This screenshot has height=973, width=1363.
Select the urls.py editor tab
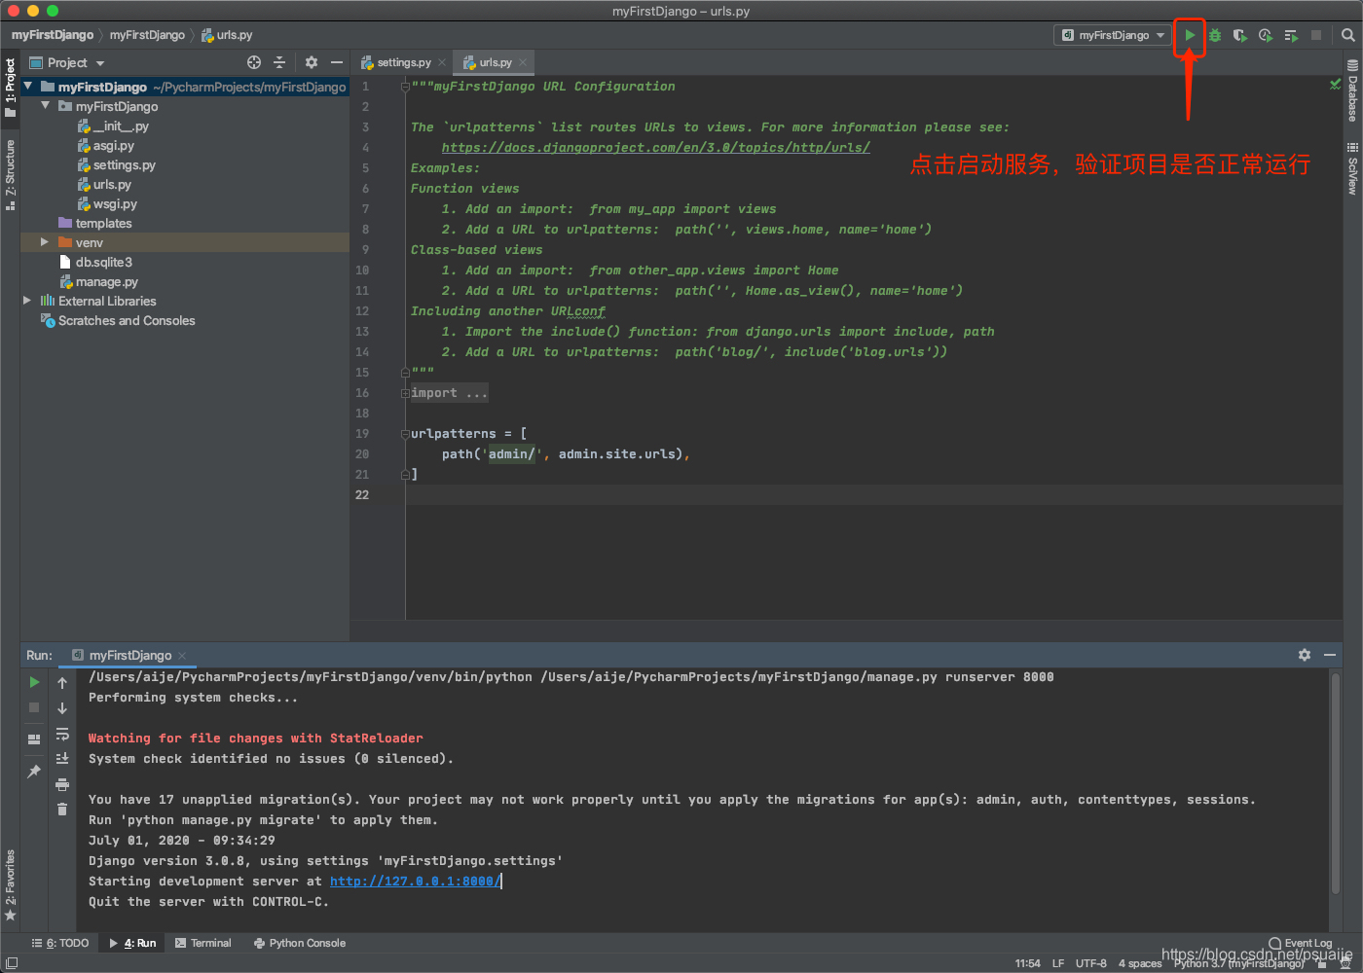click(495, 62)
